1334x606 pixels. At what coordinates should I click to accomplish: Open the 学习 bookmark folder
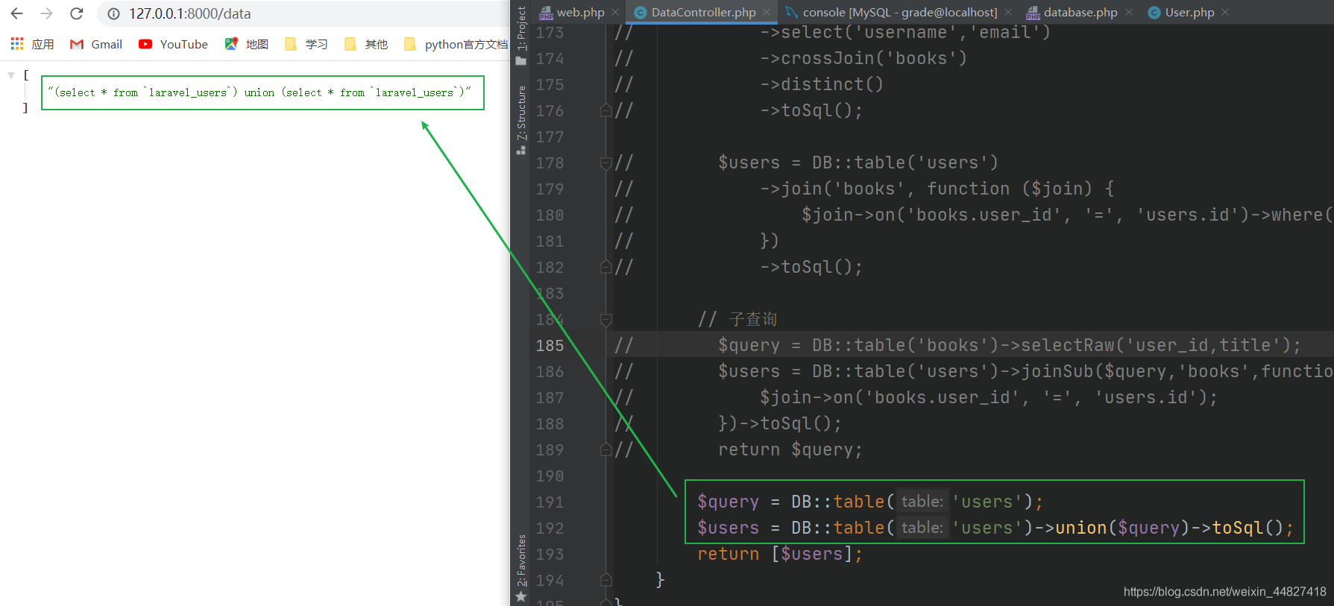click(x=306, y=44)
